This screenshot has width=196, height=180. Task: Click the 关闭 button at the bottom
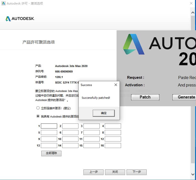coord(115,172)
